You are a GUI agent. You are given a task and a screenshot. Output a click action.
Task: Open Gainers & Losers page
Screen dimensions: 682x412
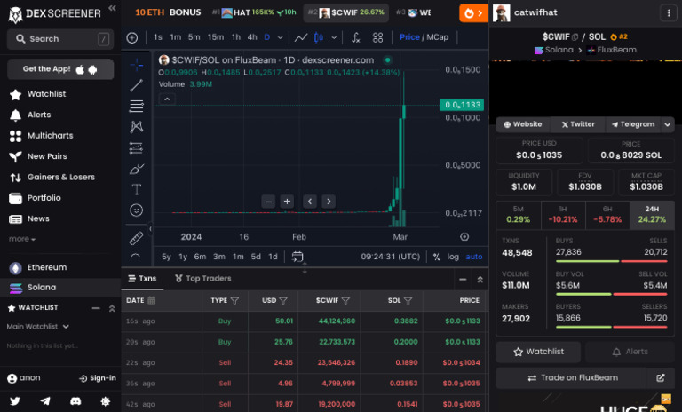[60, 177]
